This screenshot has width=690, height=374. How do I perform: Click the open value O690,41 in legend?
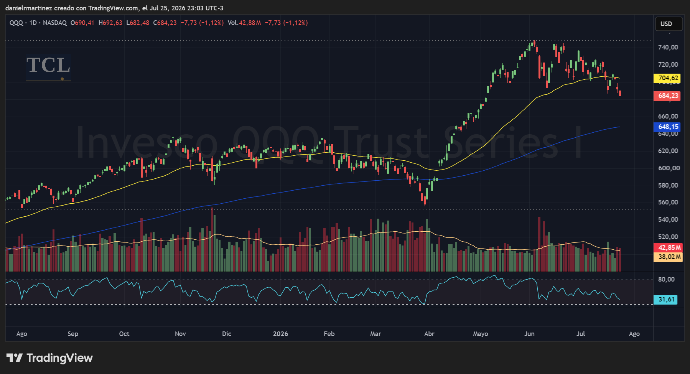pos(82,23)
